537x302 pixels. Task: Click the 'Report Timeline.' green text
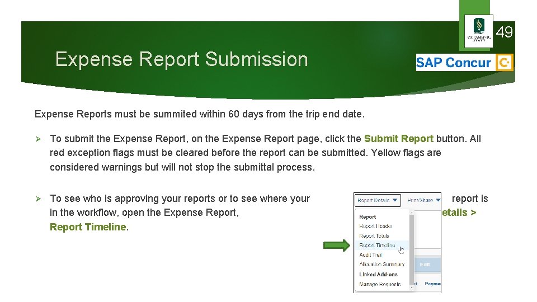pyautogui.click(x=89, y=227)
